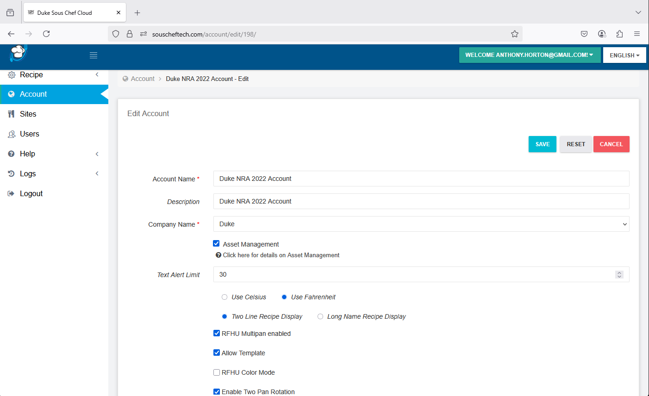This screenshot has width=649, height=396.
Task: Click the Logout icon in sidebar
Action: 11,193
